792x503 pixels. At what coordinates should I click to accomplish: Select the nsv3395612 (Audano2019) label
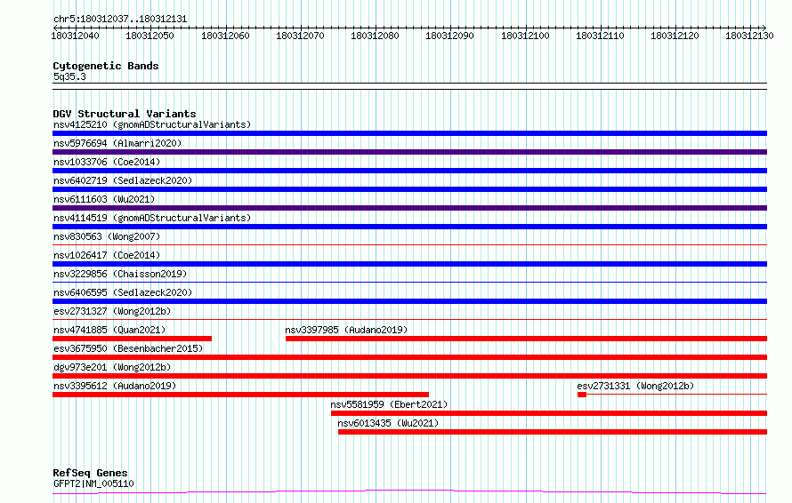(x=115, y=386)
